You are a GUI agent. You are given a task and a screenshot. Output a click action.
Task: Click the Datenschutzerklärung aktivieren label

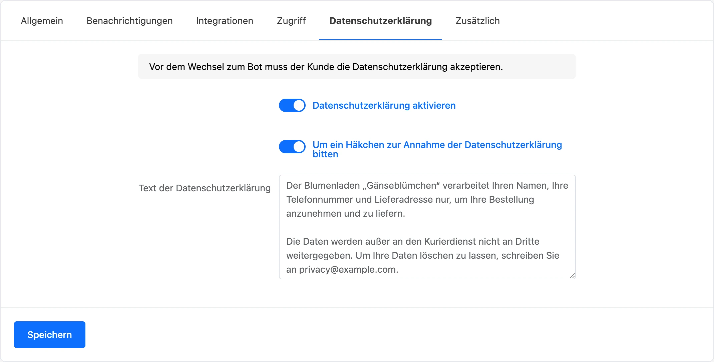(x=384, y=105)
